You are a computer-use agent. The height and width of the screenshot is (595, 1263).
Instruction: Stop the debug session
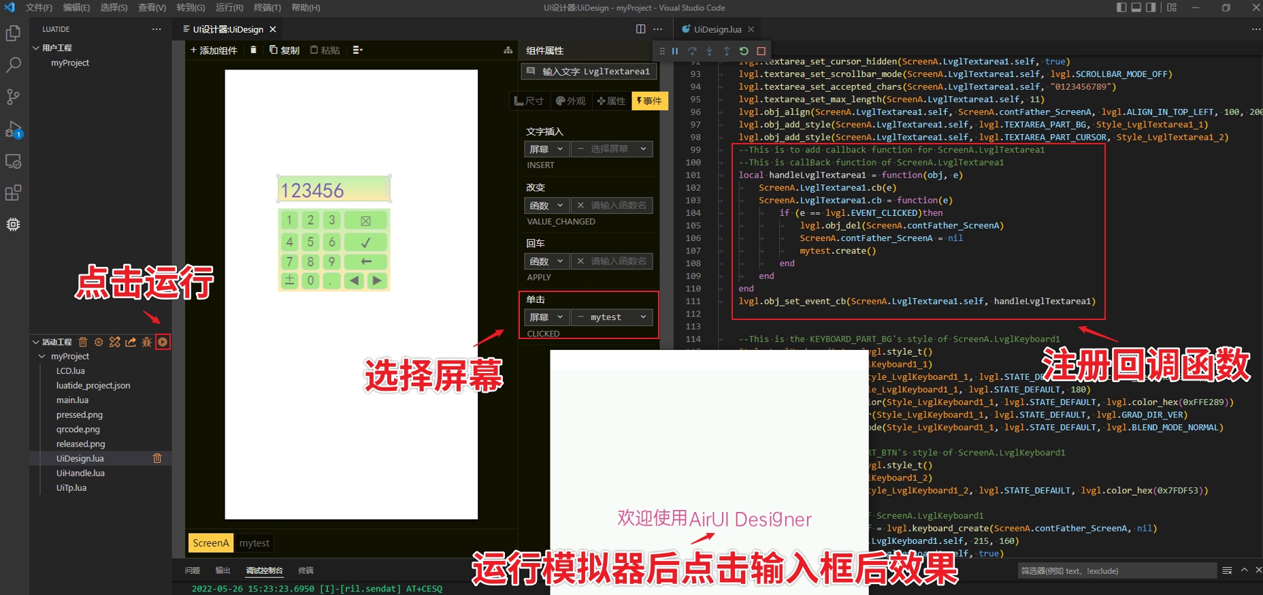[x=761, y=51]
